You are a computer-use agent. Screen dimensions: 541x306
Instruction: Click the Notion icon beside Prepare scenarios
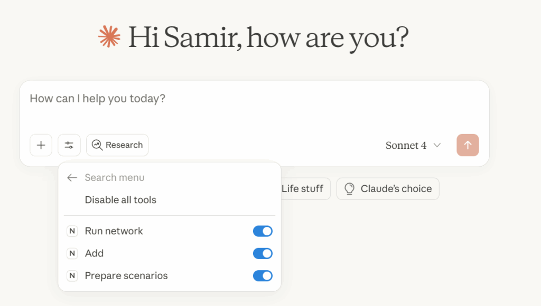(x=72, y=275)
